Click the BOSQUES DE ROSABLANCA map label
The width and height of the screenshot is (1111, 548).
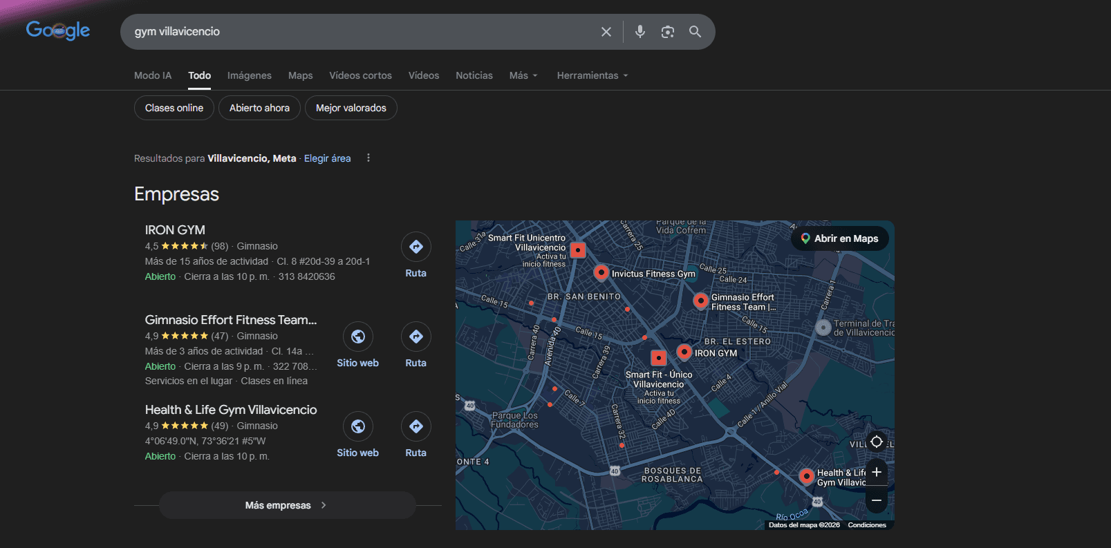point(672,475)
